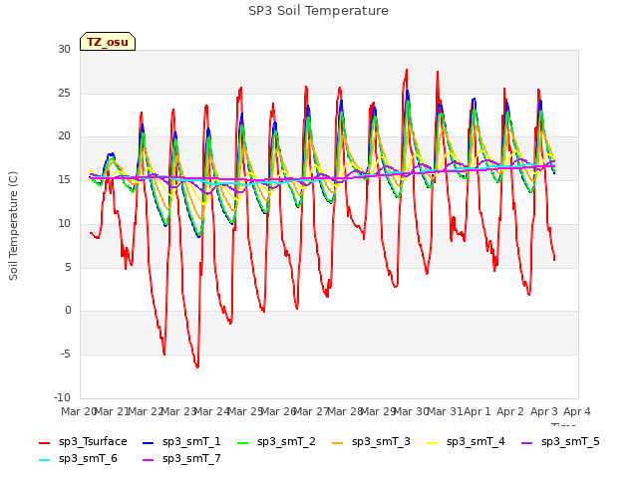
Task: Click the Mar 20 x-axis tick label
Action: click(78, 411)
